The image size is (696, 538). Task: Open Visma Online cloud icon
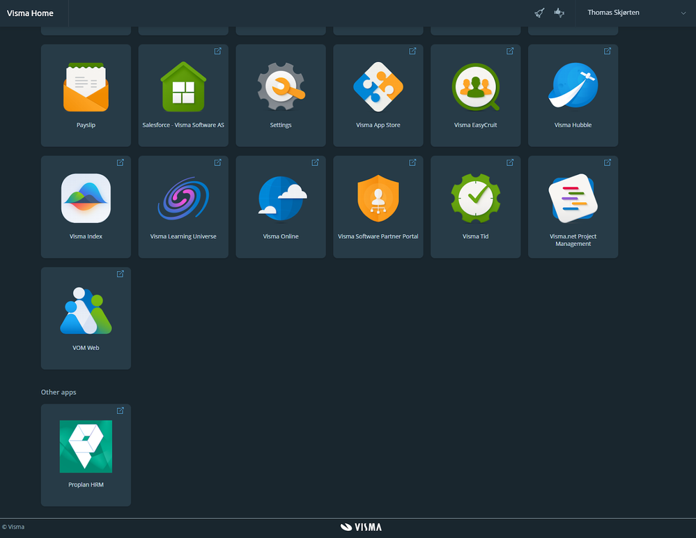281,207
